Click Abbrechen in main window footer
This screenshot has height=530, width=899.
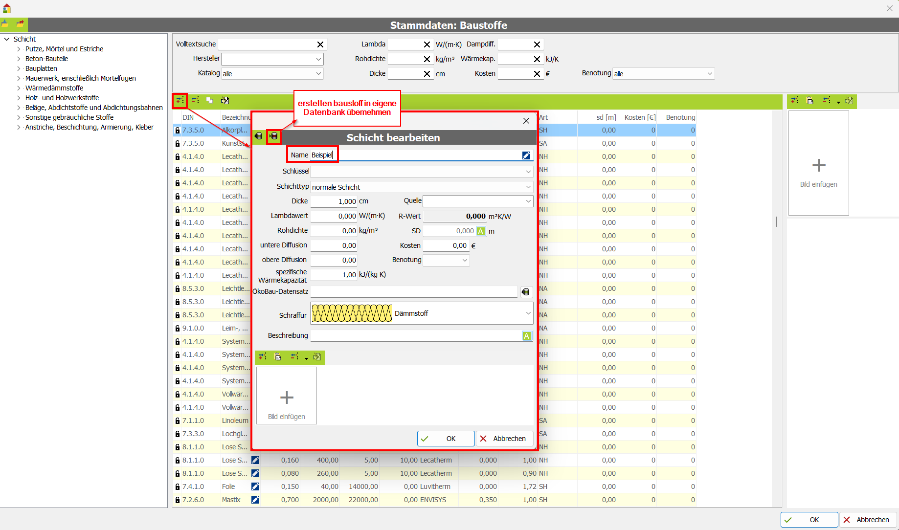coord(868,520)
